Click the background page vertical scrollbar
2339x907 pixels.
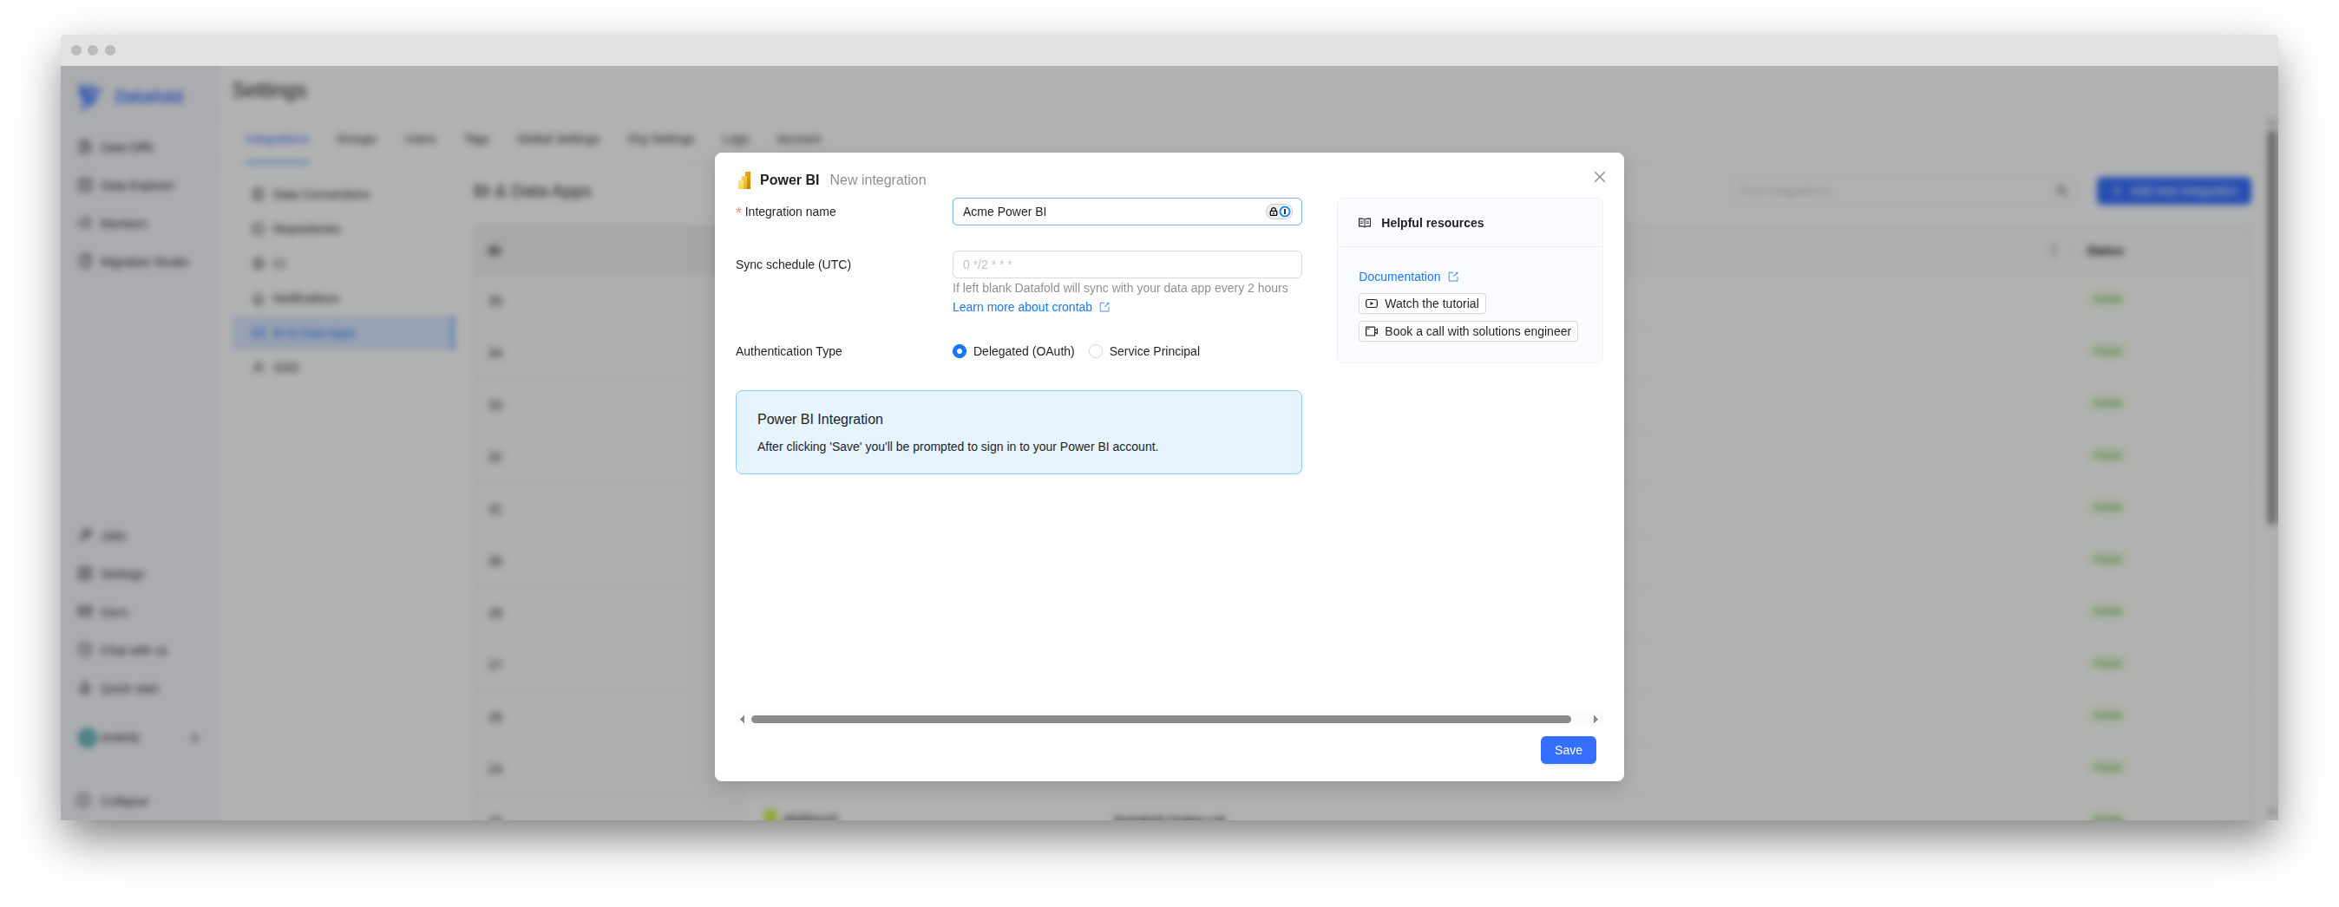coord(2271,327)
